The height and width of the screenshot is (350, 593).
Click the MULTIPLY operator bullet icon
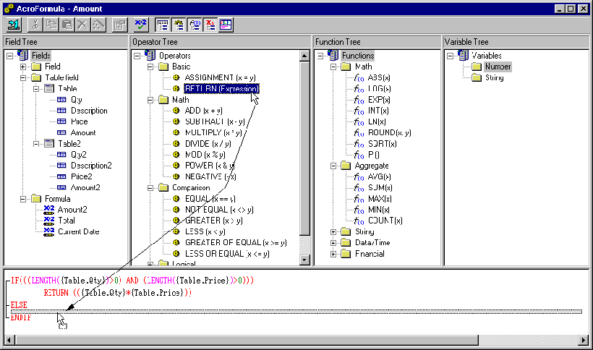tap(175, 132)
